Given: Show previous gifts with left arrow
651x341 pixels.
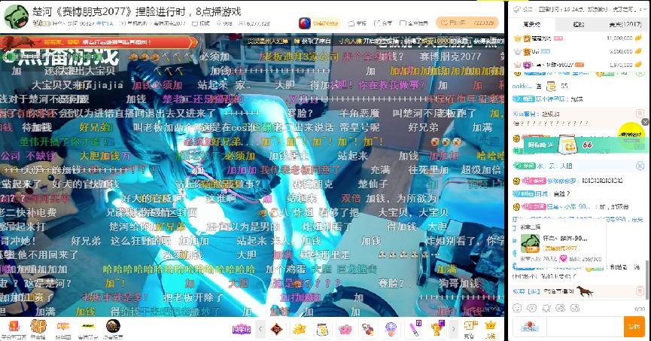Looking at the screenshot, I should (x=260, y=330).
